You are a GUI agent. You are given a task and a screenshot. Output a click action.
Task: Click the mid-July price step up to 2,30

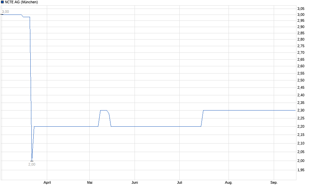coord(202,118)
